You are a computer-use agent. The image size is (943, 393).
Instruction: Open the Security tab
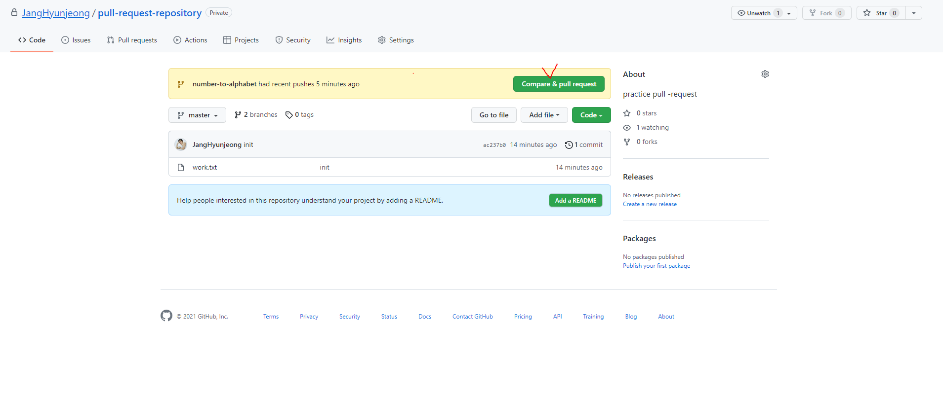coord(293,40)
